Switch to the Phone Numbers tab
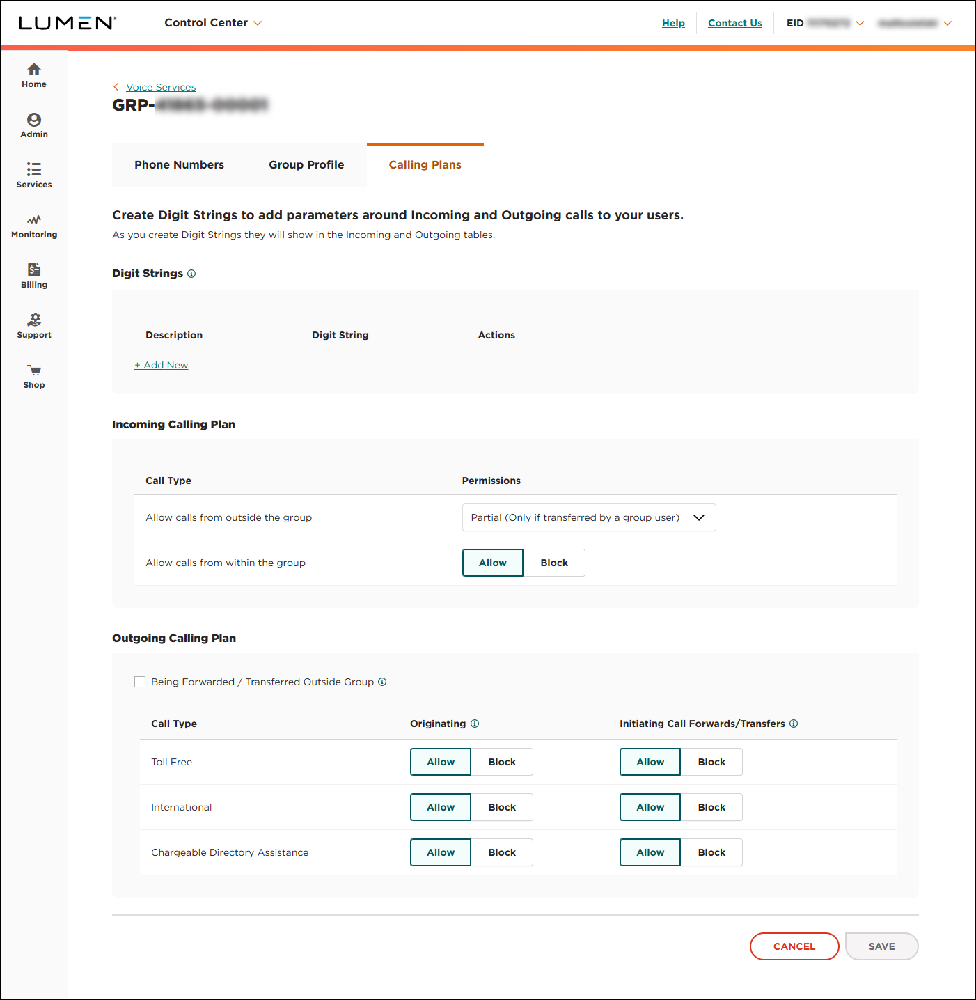Screen dimensions: 976x1000 pos(179,164)
